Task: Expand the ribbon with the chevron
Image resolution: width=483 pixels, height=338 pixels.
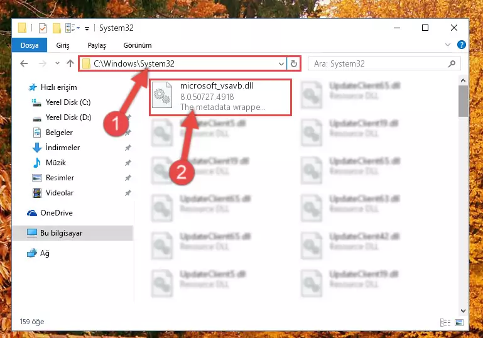Action: click(x=448, y=45)
